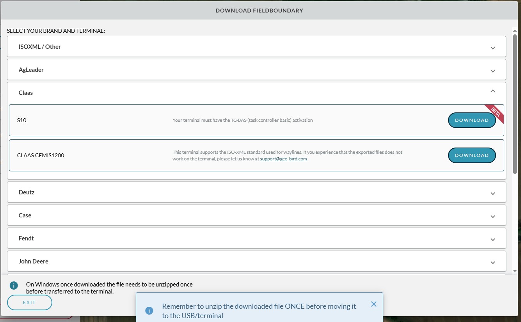521x322 pixels.
Task: Click the brand list vertical scrollbar thumb
Action: pos(515,104)
